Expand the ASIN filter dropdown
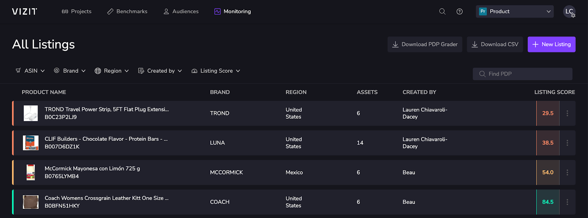 31,71
